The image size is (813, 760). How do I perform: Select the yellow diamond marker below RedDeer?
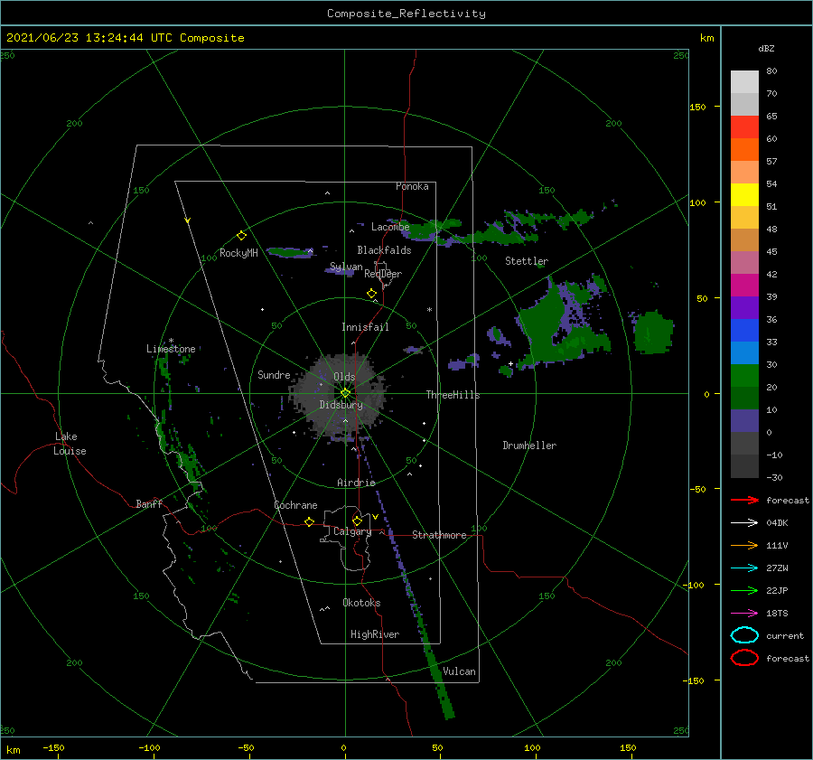pos(372,294)
